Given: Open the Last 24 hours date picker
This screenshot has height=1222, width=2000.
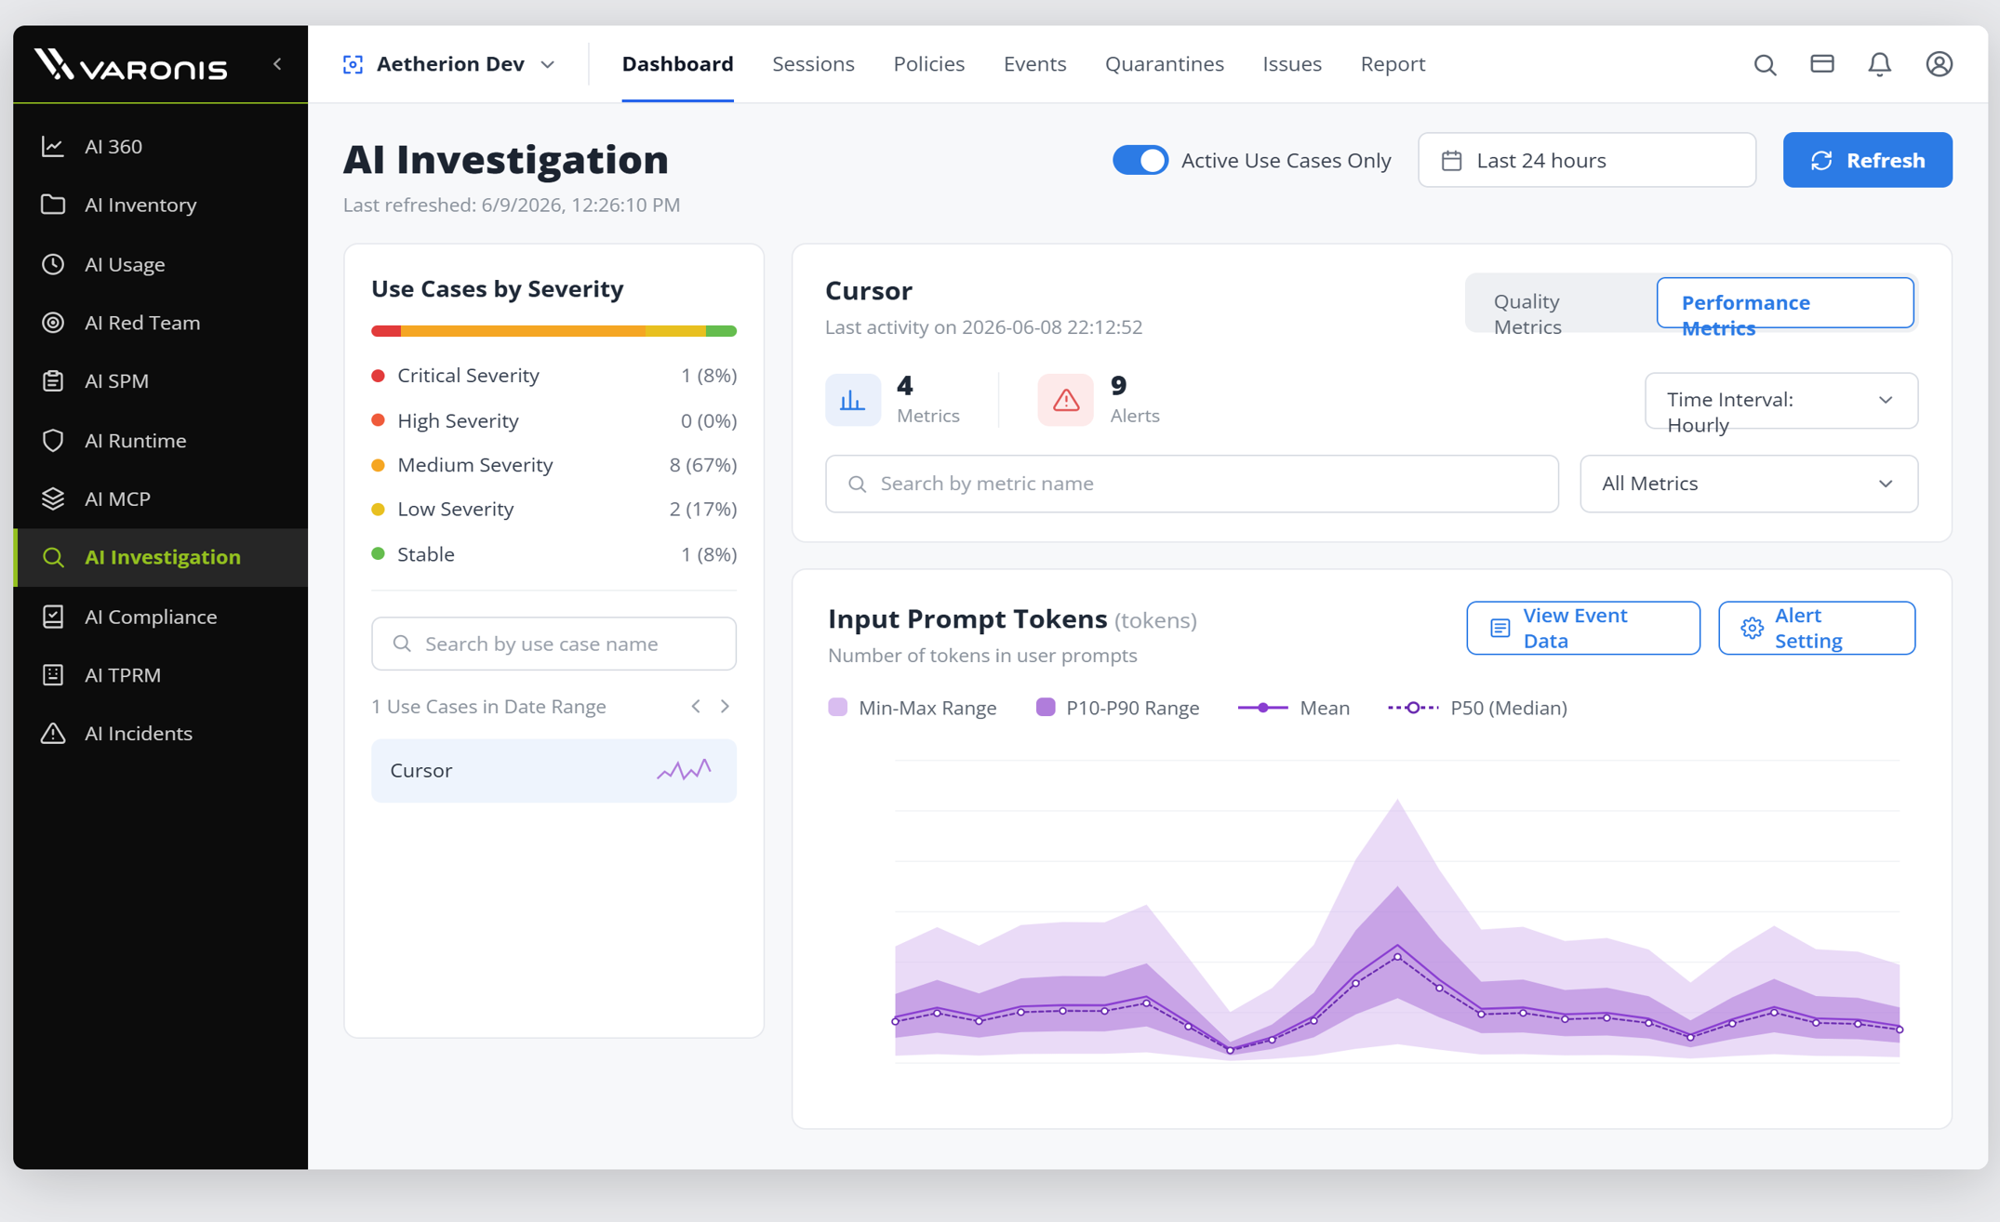Looking at the screenshot, I should coord(1587,160).
